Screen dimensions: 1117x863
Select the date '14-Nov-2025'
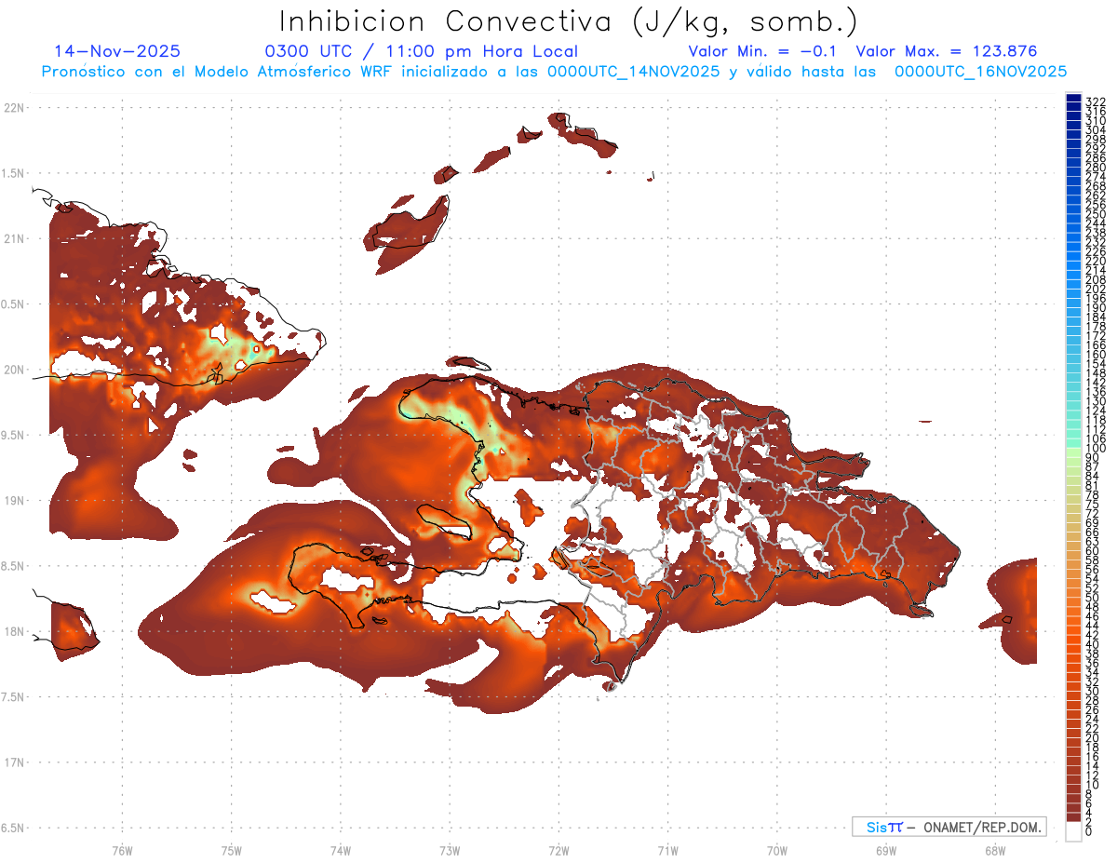pos(117,51)
